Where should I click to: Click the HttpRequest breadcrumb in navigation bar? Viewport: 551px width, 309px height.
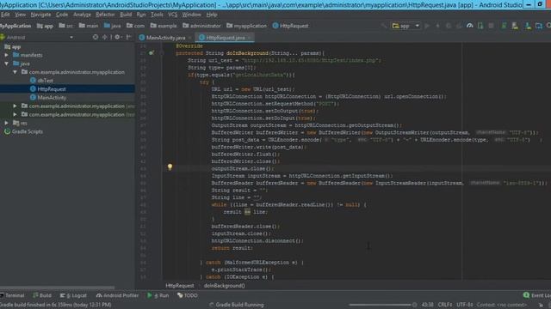click(x=290, y=26)
